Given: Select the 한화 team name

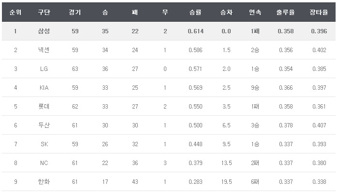Looking at the screenshot, I should tap(44, 181).
